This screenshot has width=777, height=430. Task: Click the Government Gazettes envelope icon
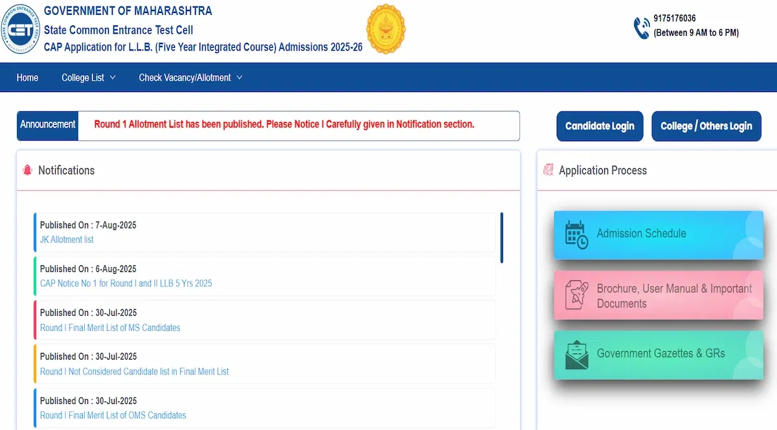click(x=576, y=354)
